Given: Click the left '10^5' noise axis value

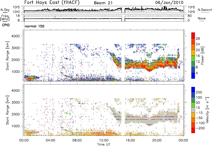Looking at the screenshot, I should coord(16,7).
